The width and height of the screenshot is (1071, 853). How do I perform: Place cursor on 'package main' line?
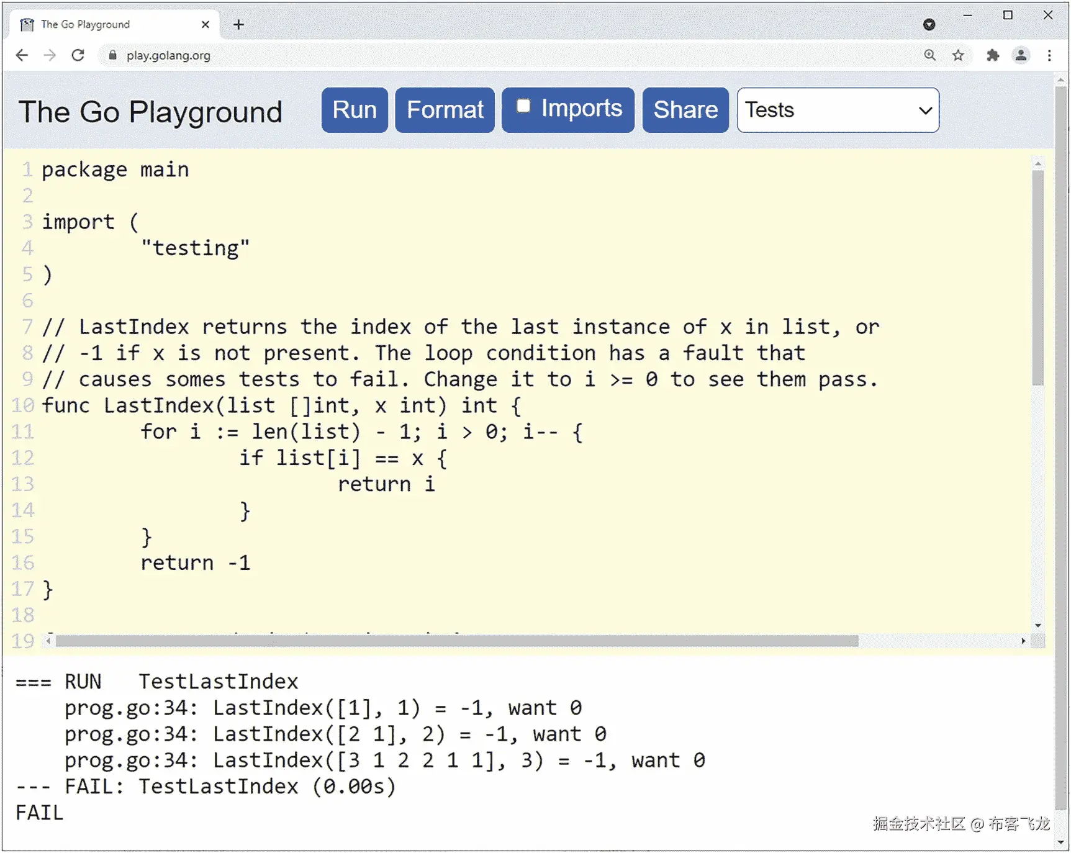click(x=115, y=169)
